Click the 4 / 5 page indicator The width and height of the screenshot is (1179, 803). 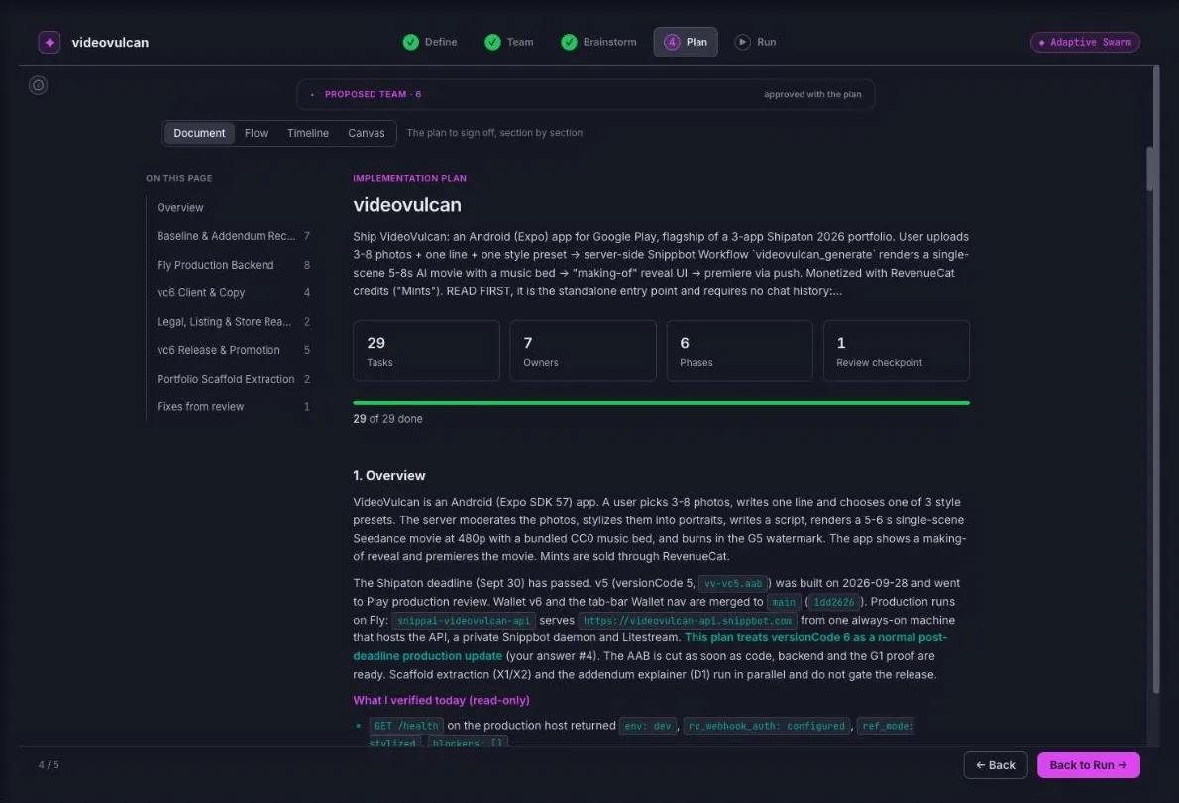(49, 765)
